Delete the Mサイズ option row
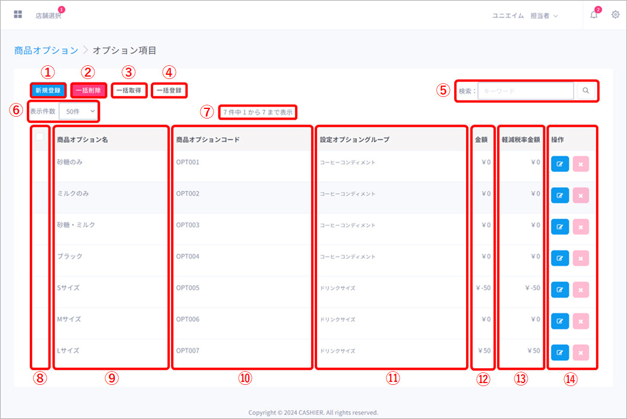 (x=580, y=321)
